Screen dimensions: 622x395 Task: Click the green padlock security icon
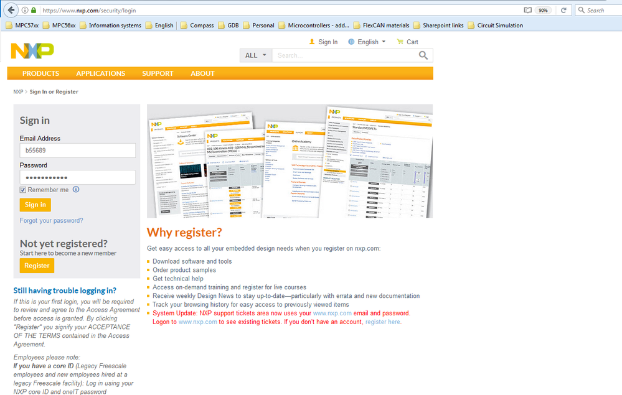(x=34, y=11)
